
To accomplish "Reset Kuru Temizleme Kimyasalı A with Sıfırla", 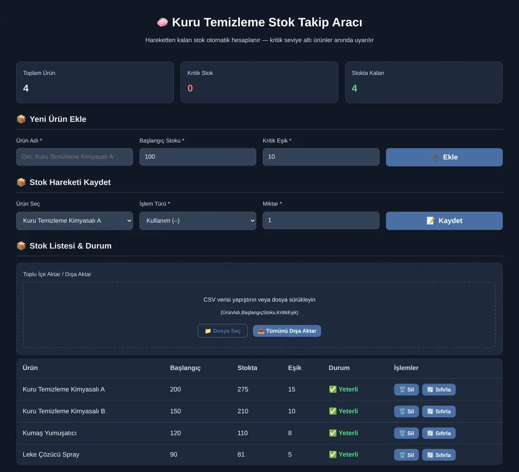I will pos(439,390).
